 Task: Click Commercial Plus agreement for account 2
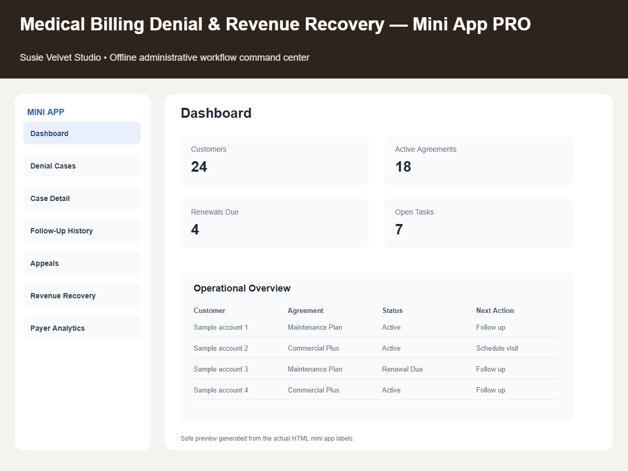point(313,348)
